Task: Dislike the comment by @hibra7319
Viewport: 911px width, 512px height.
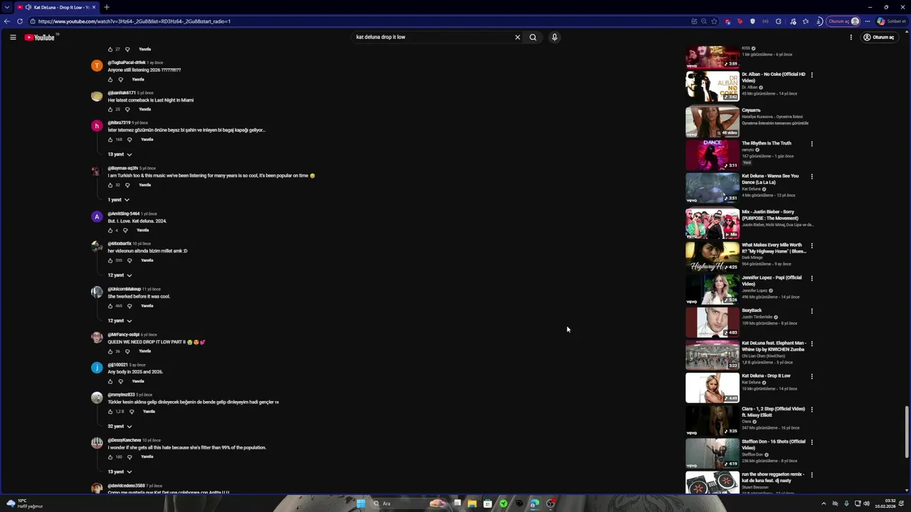Action: (x=130, y=139)
